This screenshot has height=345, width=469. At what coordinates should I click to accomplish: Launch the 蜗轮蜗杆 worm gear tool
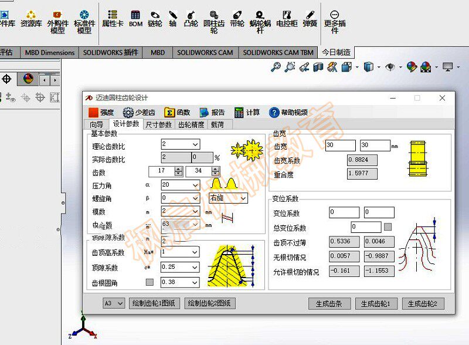pyautogui.click(x=260, y=22)
